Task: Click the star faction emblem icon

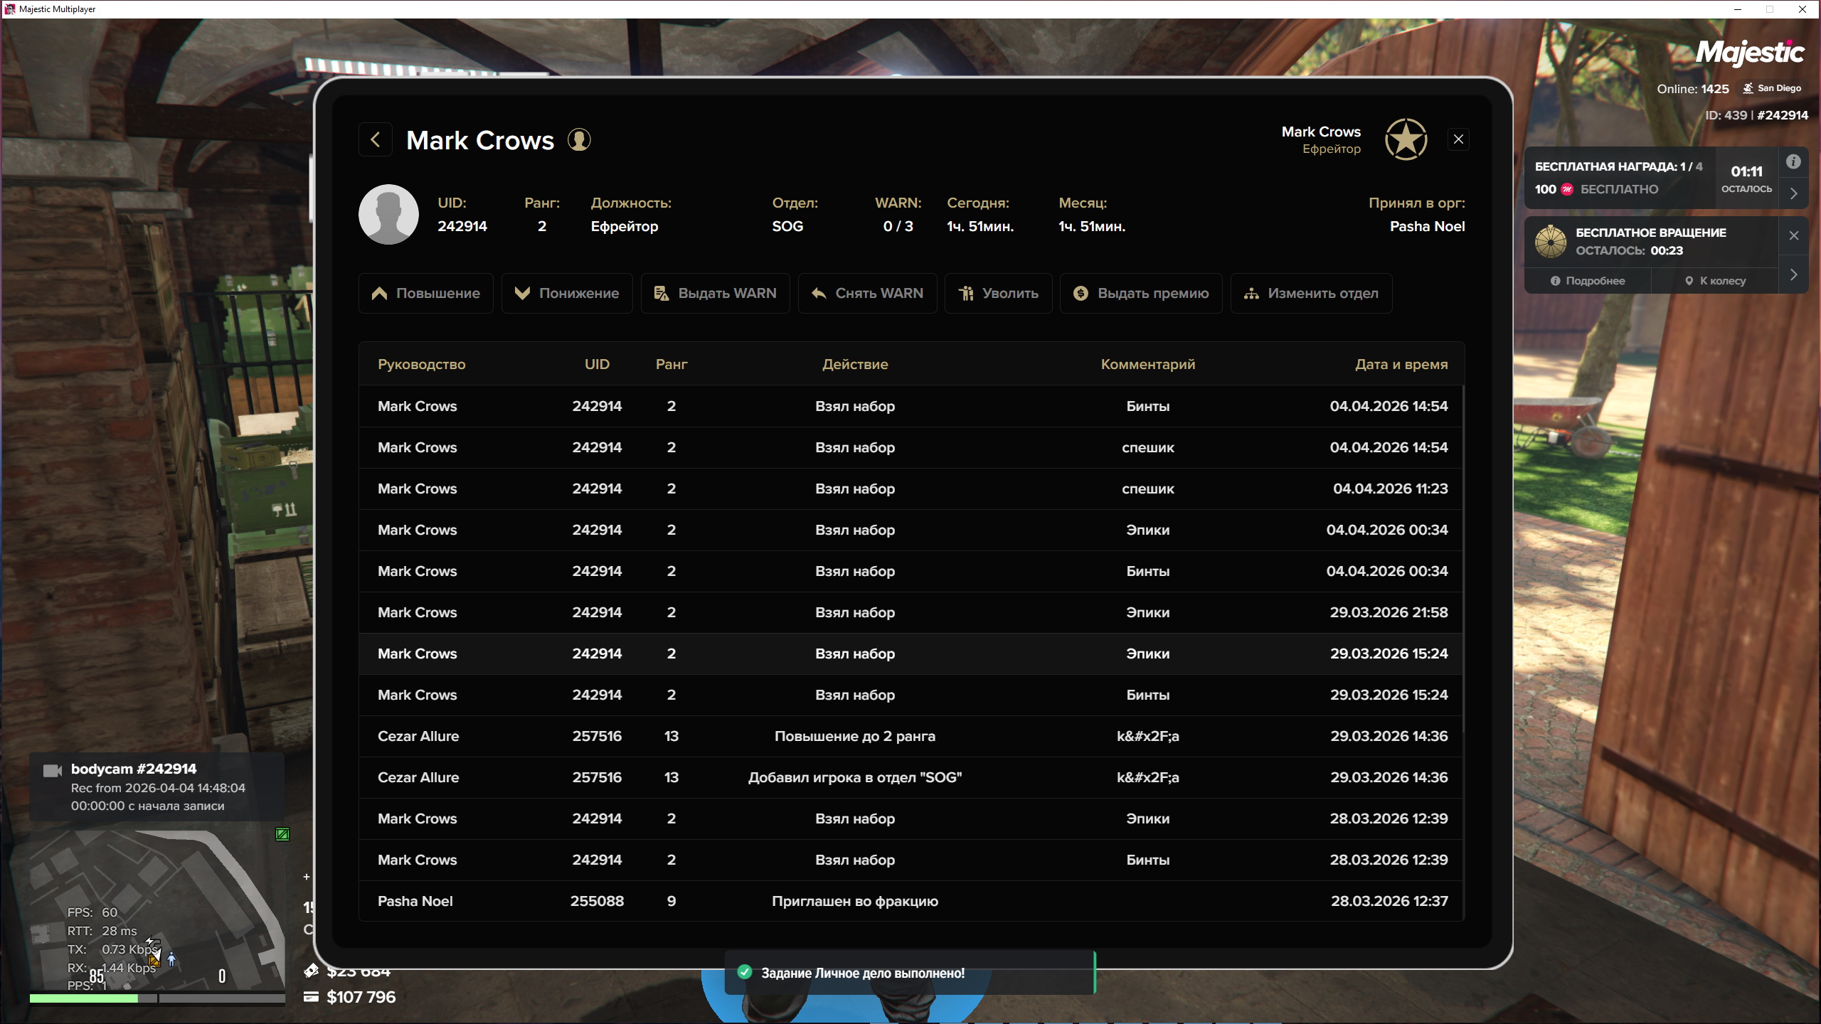Action: coord(1406,139)
